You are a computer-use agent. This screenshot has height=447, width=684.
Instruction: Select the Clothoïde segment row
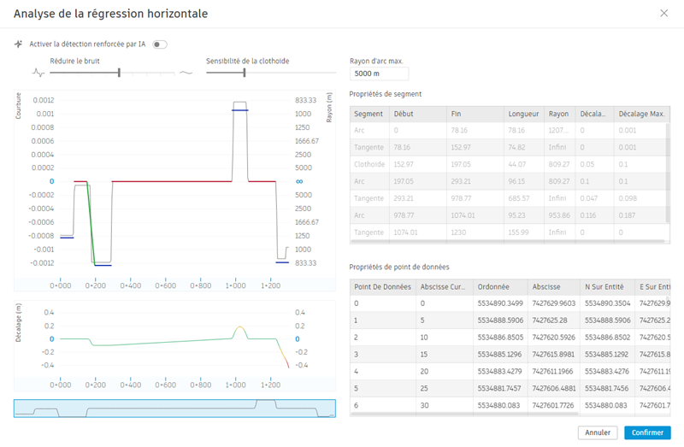pos(508,164)
